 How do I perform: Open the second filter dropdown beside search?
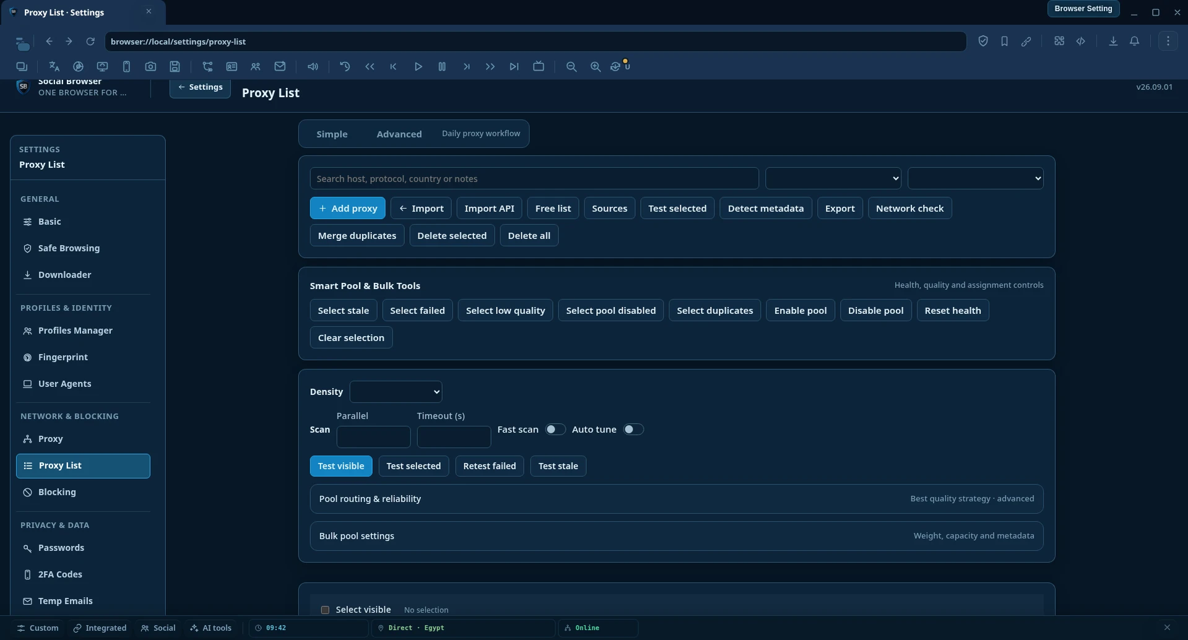(x=976, y=178)
